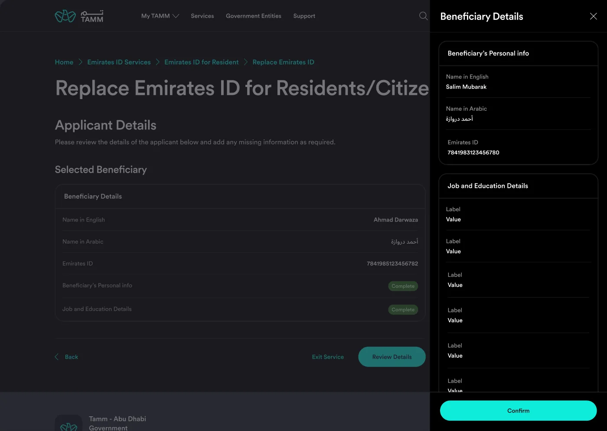This screenshot has height=431, width=607.
Task: Click Tamm - Abu Dhabi Government footer text
Action: [117, 423]
